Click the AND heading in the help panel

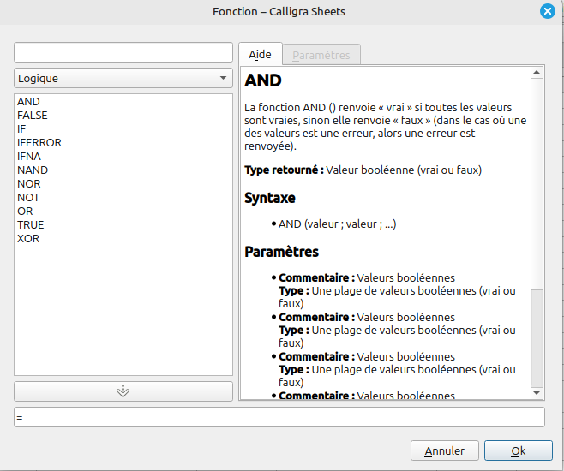point(263,80)
